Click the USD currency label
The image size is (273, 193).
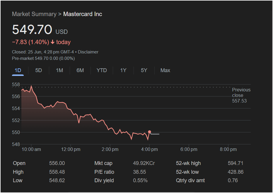pos(62,32)
